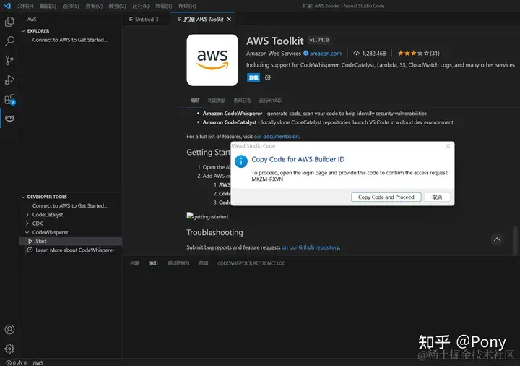Collapse the DEVELOPER TOOLS section

pyautogui.click(x=23, y=197)
